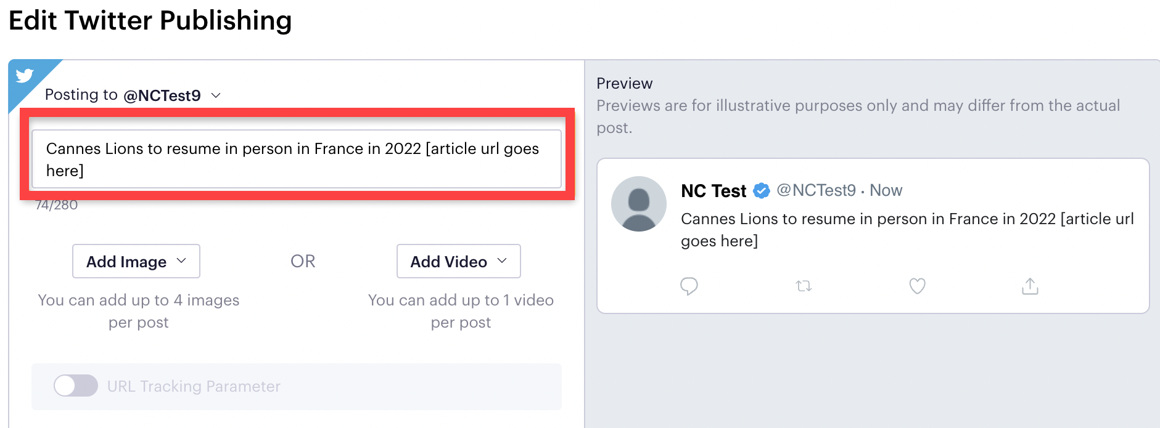Click the URL Tracking Parameter label
The height and width of the screenshot is (428, 1160).
[x=194, y=386]
